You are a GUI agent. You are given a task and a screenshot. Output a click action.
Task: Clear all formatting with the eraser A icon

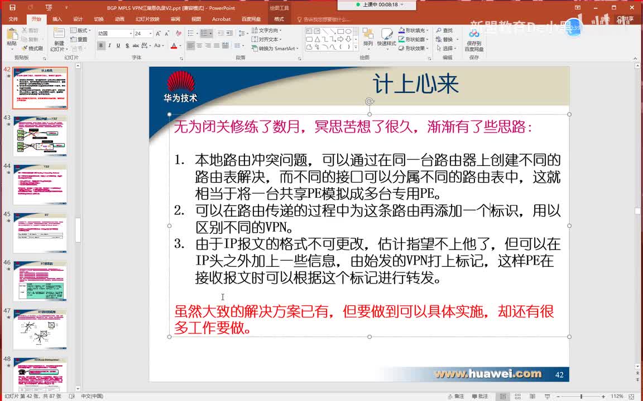point(179,33)
